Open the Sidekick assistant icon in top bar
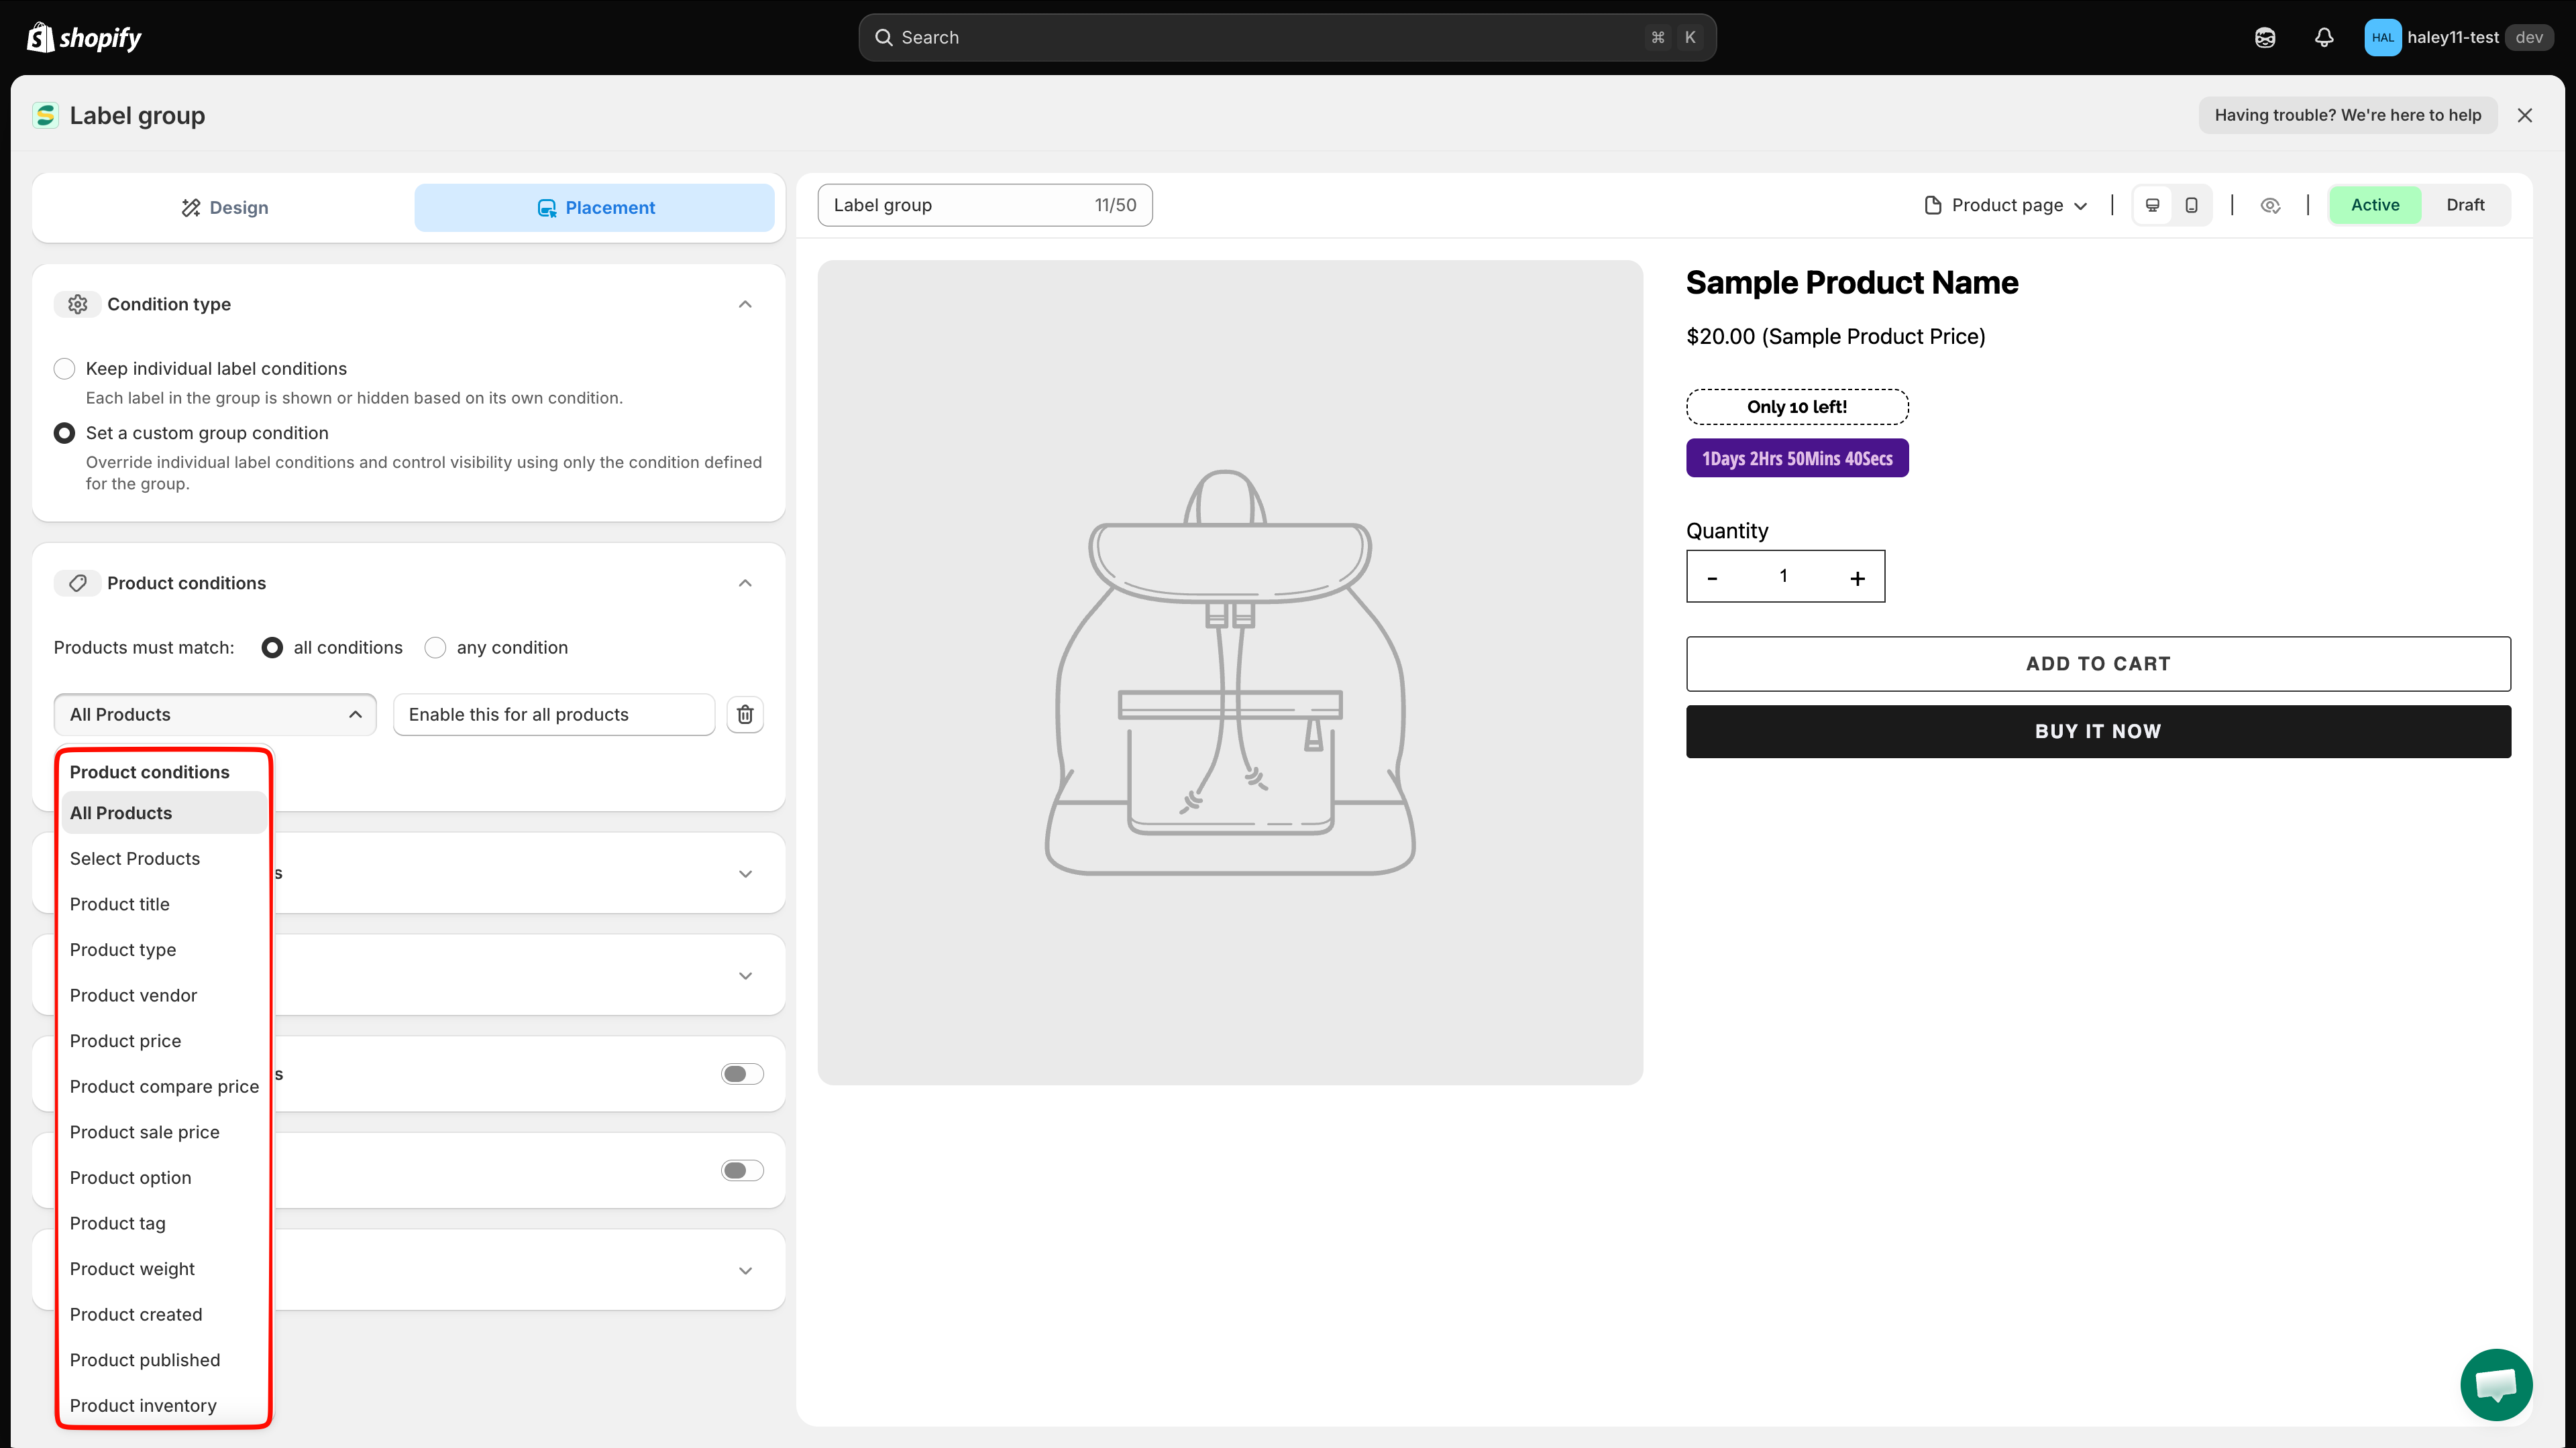 [2265, 37]
